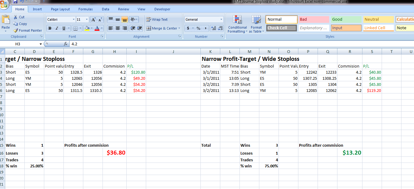Apply accounting dollar number format
414x189 pixels.
coord(188,28)
